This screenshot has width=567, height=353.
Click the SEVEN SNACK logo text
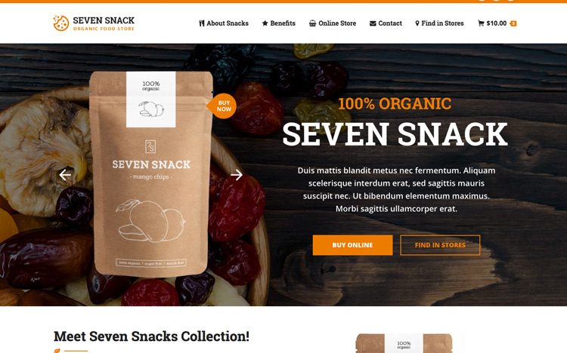tap(104, 20)
